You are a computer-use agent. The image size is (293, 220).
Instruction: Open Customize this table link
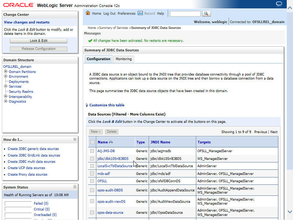pyautogui.click(x=107, y=105)
